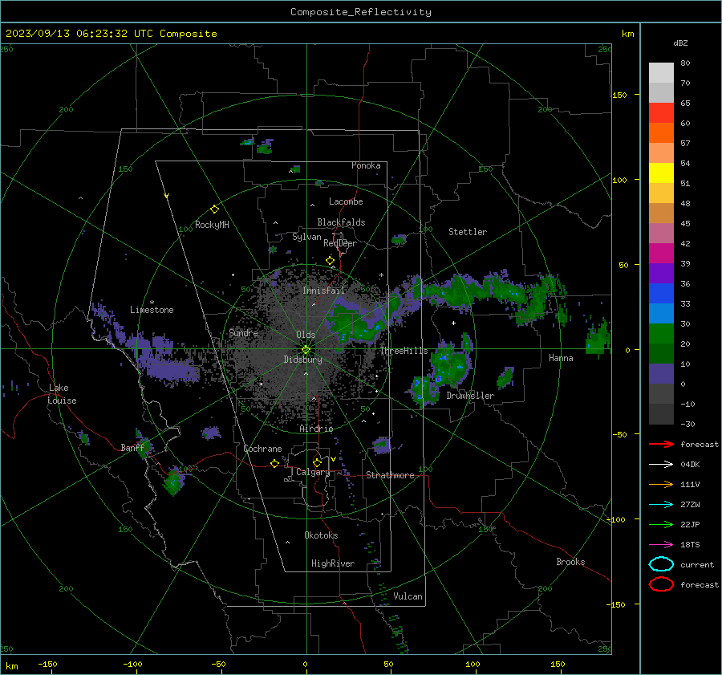Select the 80 dBZ light gray swatch
The width and height of the screenshot is (722, 675).
[661, 72]
